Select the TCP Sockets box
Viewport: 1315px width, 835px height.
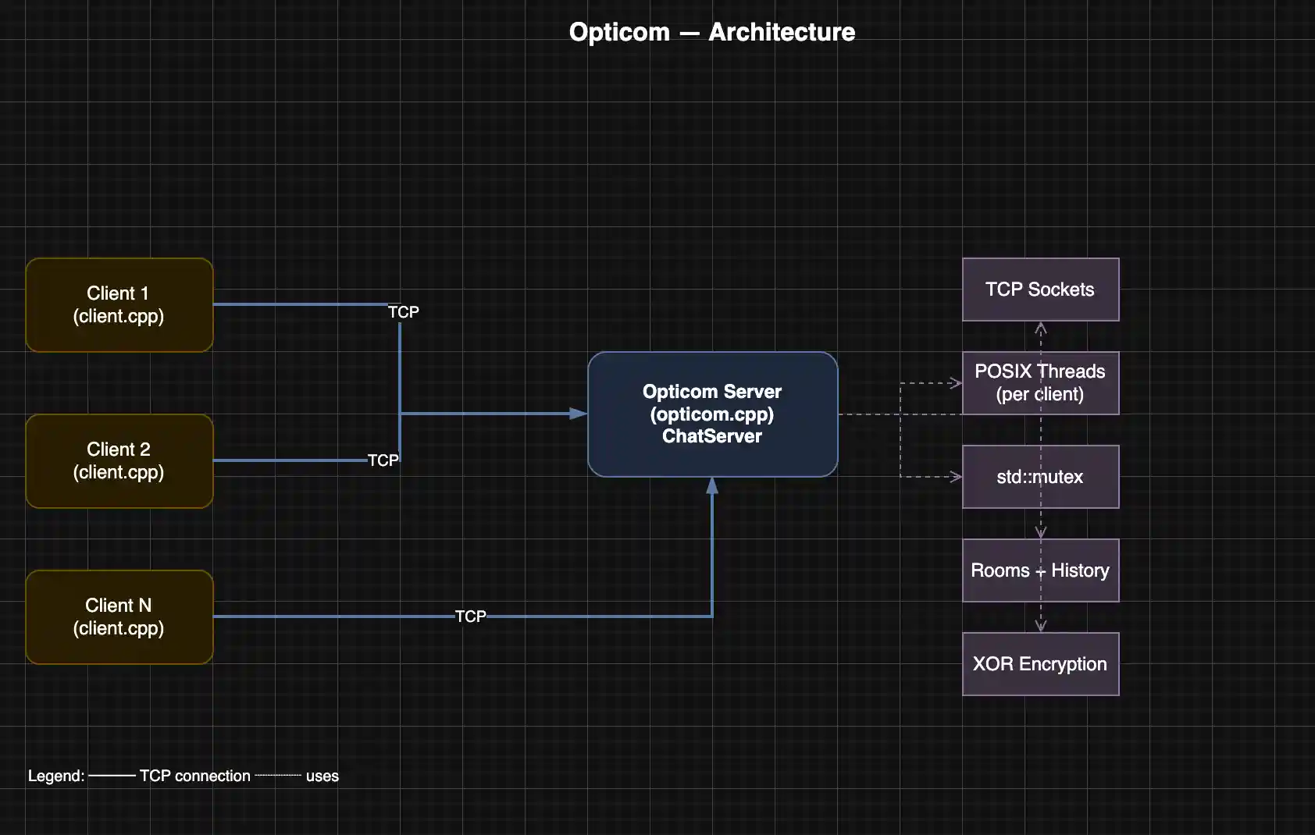[x=1040, y=290]
